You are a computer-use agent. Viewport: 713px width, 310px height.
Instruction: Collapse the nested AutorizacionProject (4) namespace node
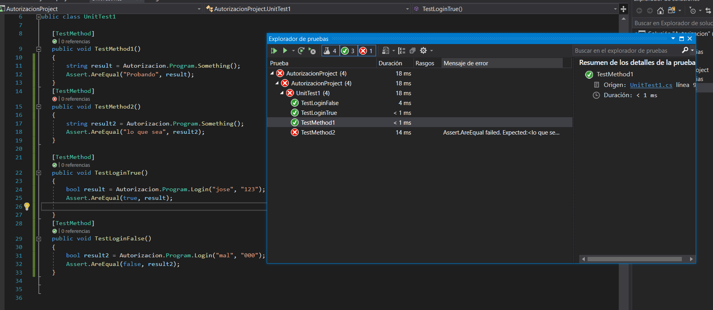click(277, 83)
